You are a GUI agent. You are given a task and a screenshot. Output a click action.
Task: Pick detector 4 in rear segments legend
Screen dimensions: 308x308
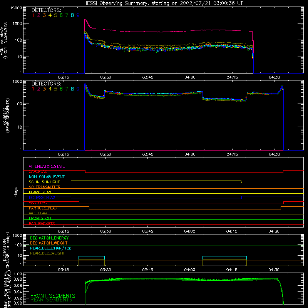(x=50, y=89)
